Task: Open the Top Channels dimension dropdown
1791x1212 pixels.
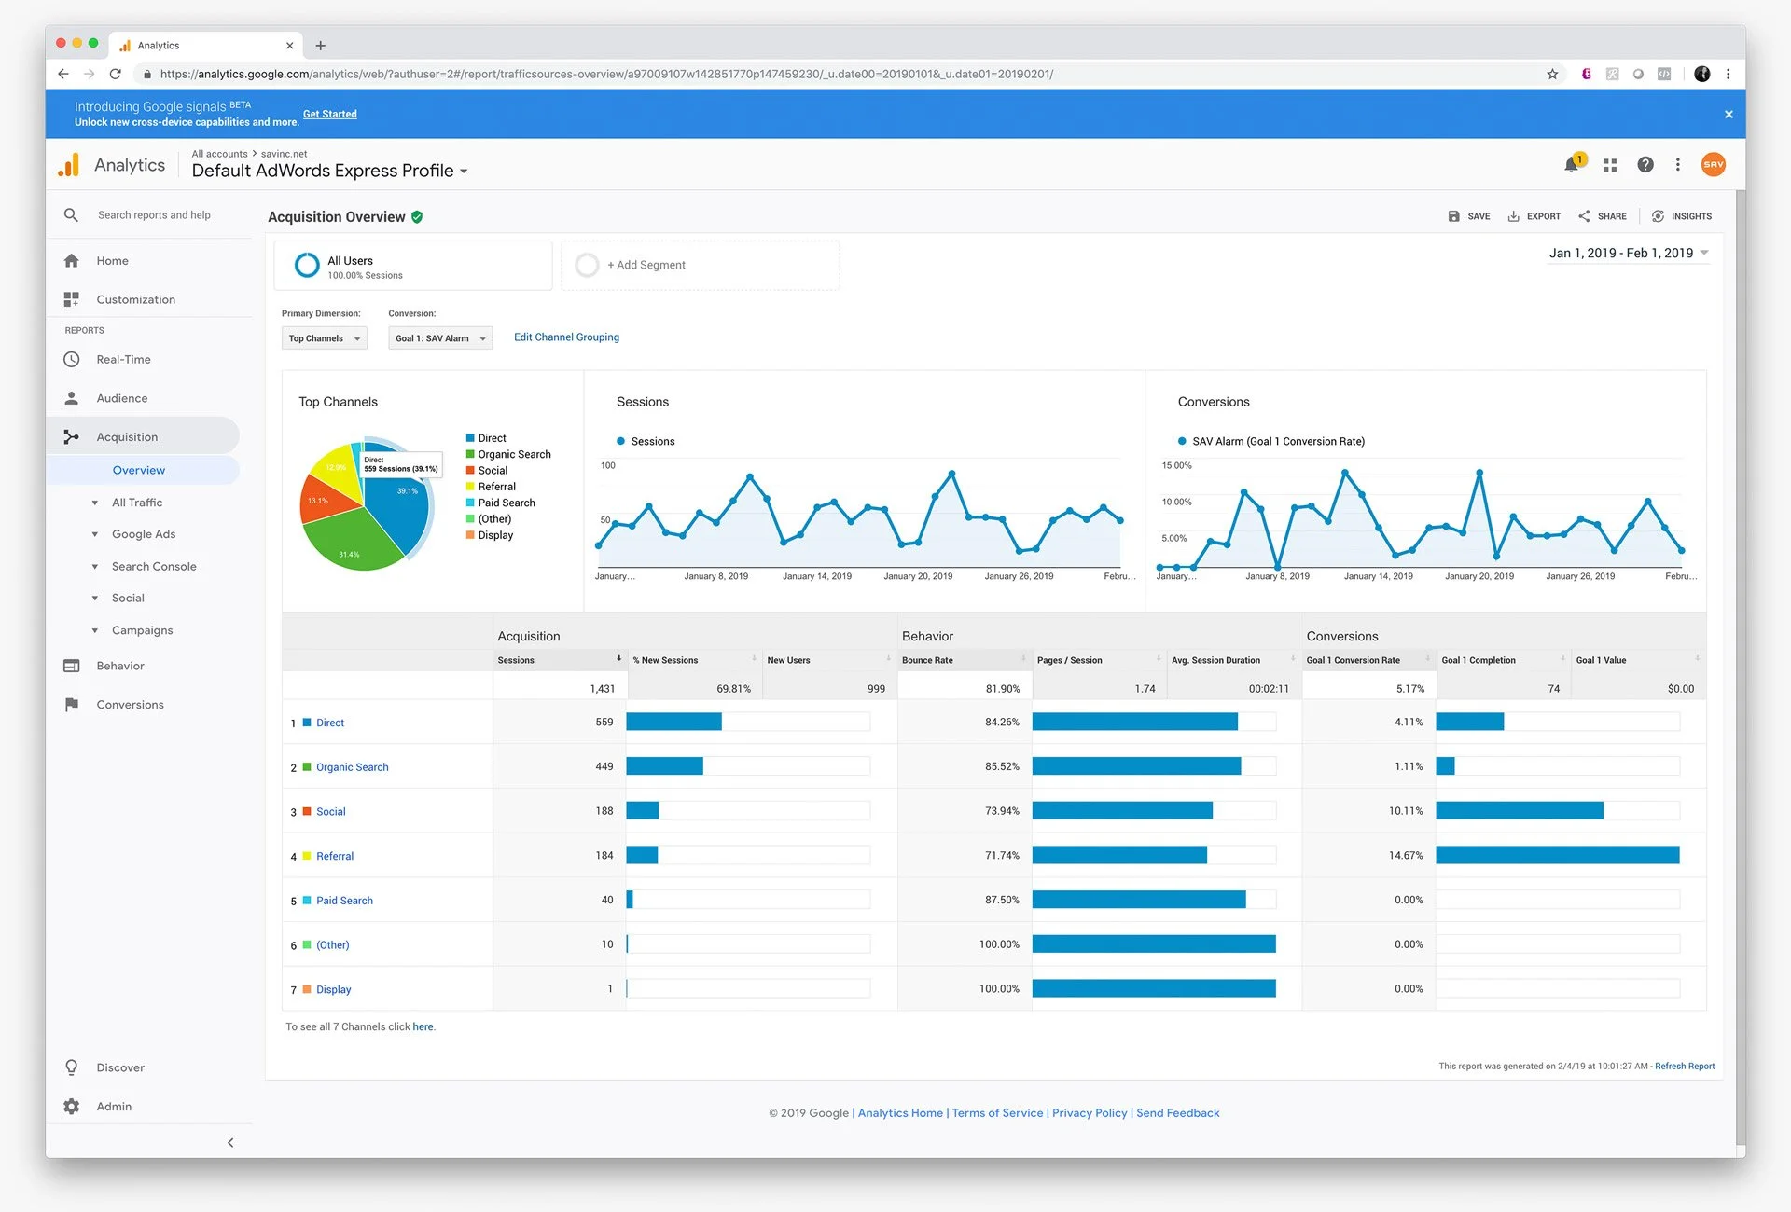Action: point(324,338)
